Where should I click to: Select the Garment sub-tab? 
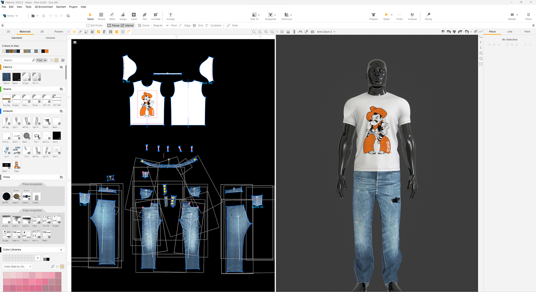pos(17,38)
